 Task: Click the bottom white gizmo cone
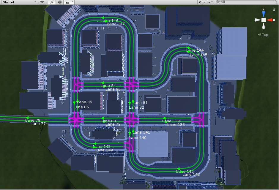[x=264, y=26]
